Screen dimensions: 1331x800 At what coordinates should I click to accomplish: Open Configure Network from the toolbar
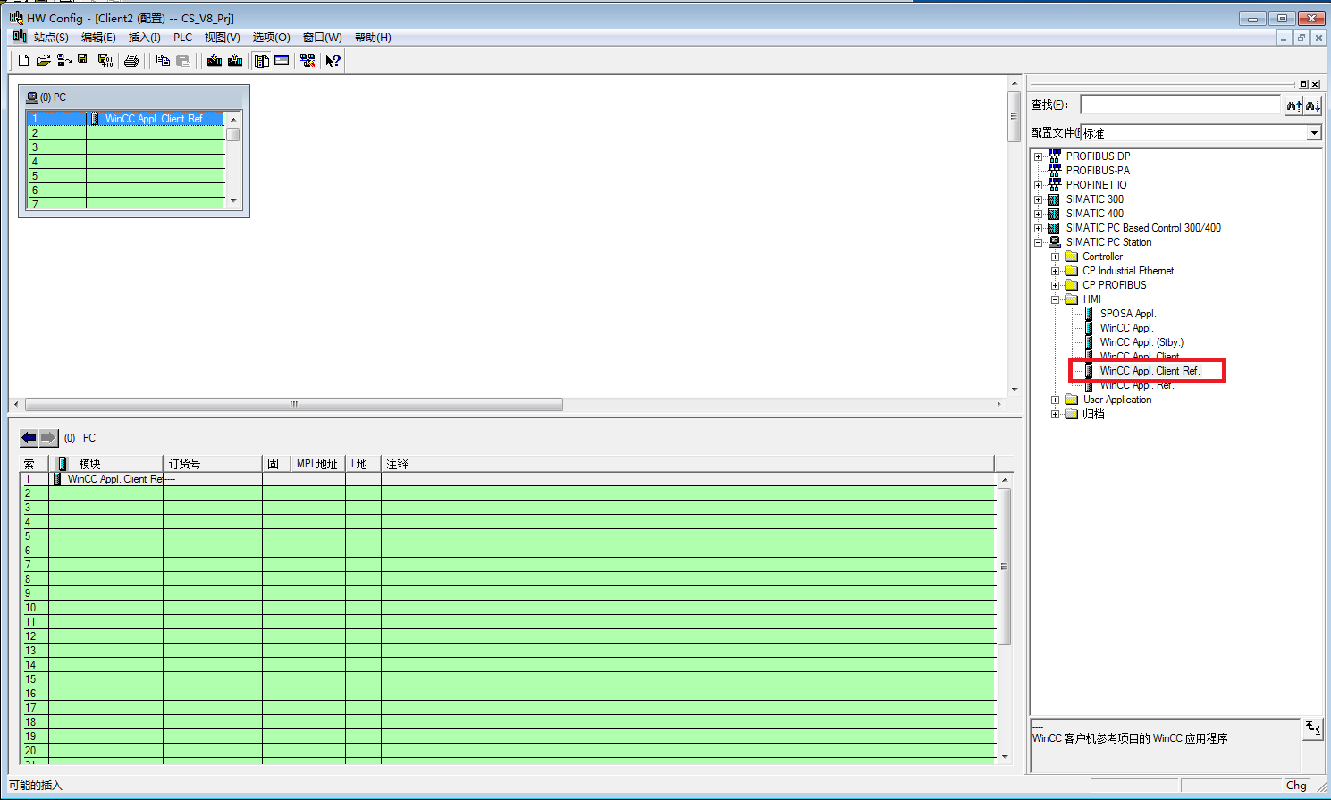(307, 61)
